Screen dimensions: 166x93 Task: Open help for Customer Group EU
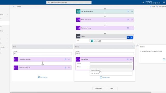pyautogui.click(x=66, y=59)
